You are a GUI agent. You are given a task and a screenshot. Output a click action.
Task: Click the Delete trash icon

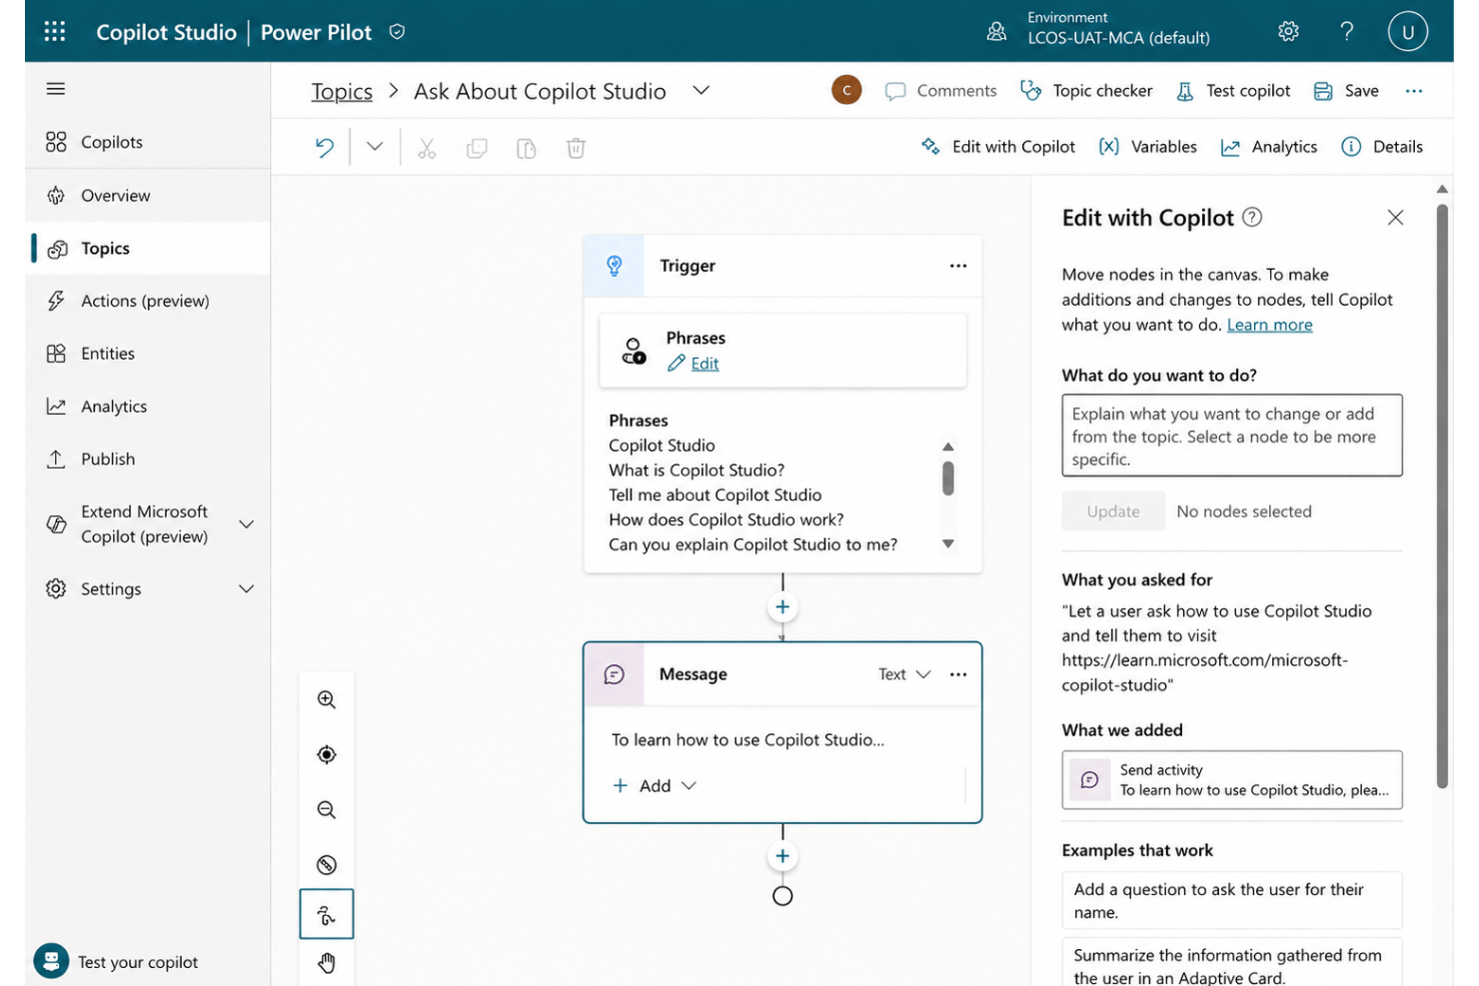tap(576, 148)
